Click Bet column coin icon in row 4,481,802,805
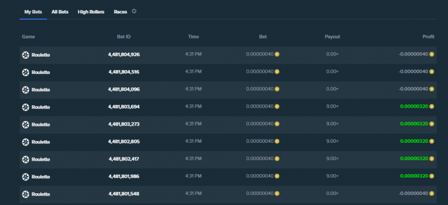The width and height of the screenshot is (448, 205). click(x=277, y=141)
